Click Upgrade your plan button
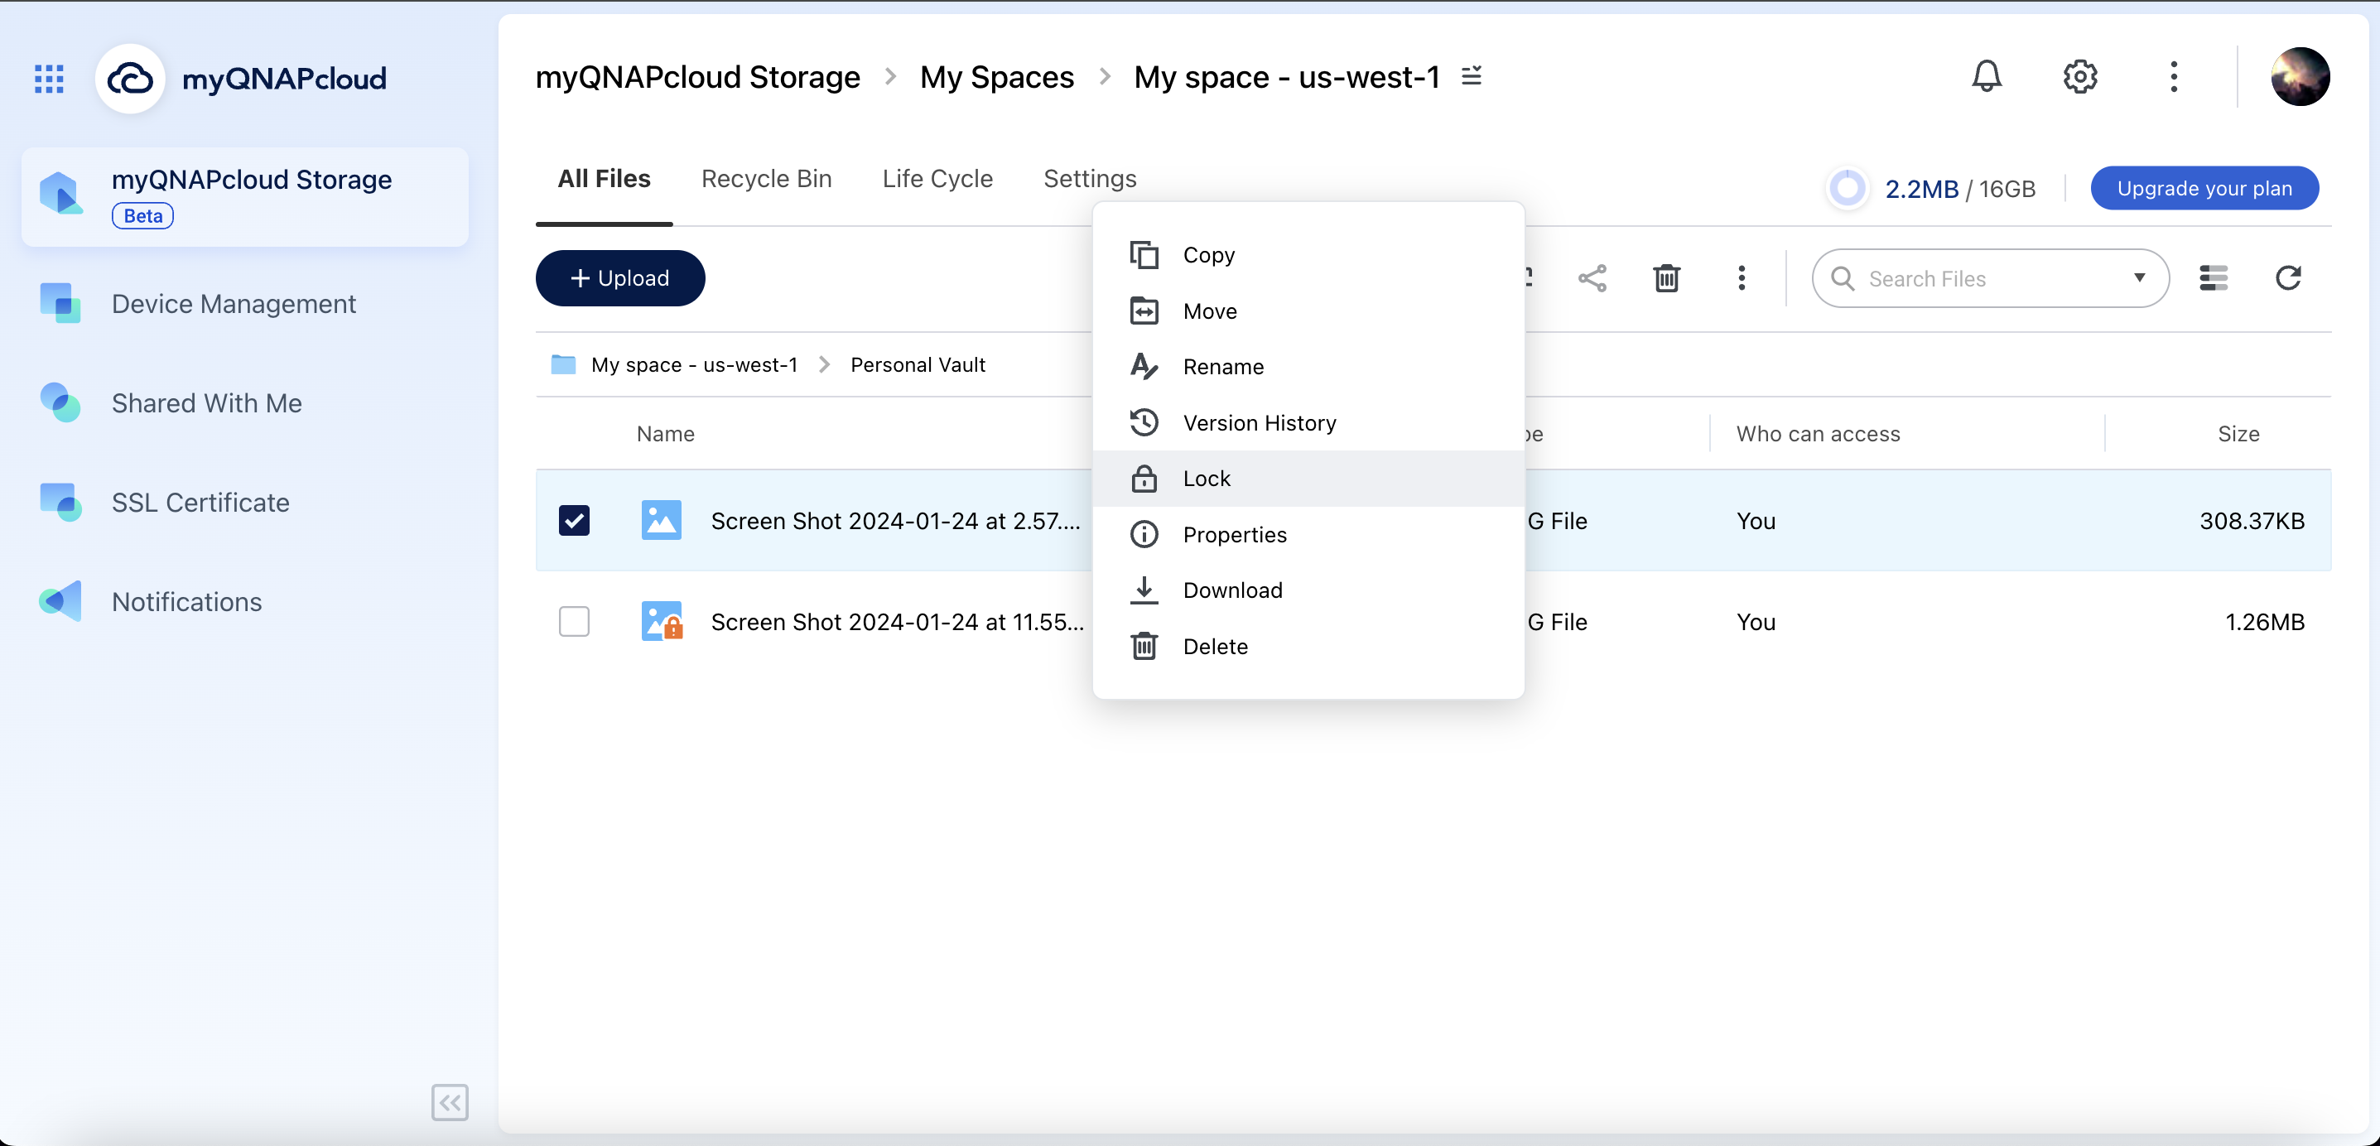 [x=2204, y=189]
